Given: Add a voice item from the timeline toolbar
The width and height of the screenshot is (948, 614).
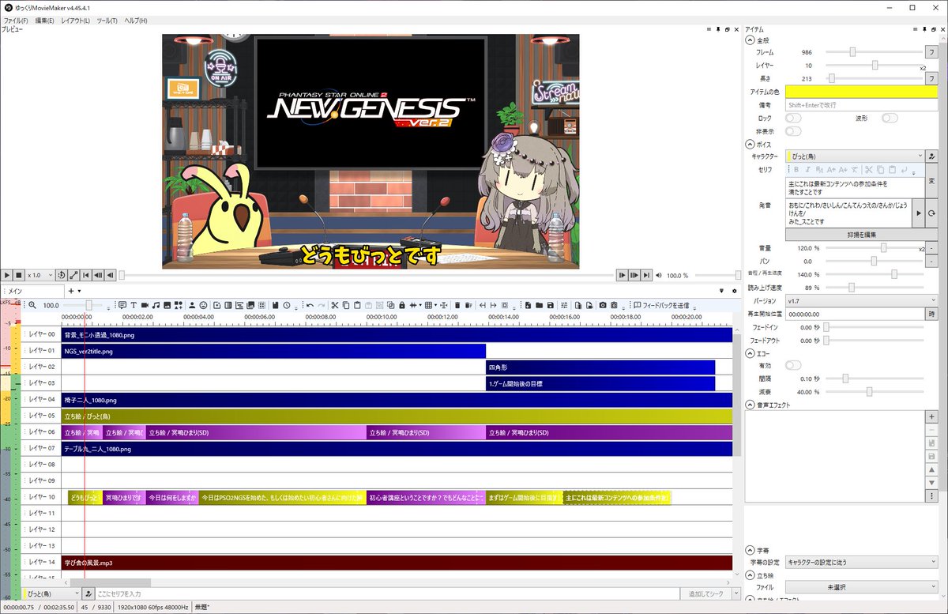Looking at the screenshot, I should (x=122, y=305).
